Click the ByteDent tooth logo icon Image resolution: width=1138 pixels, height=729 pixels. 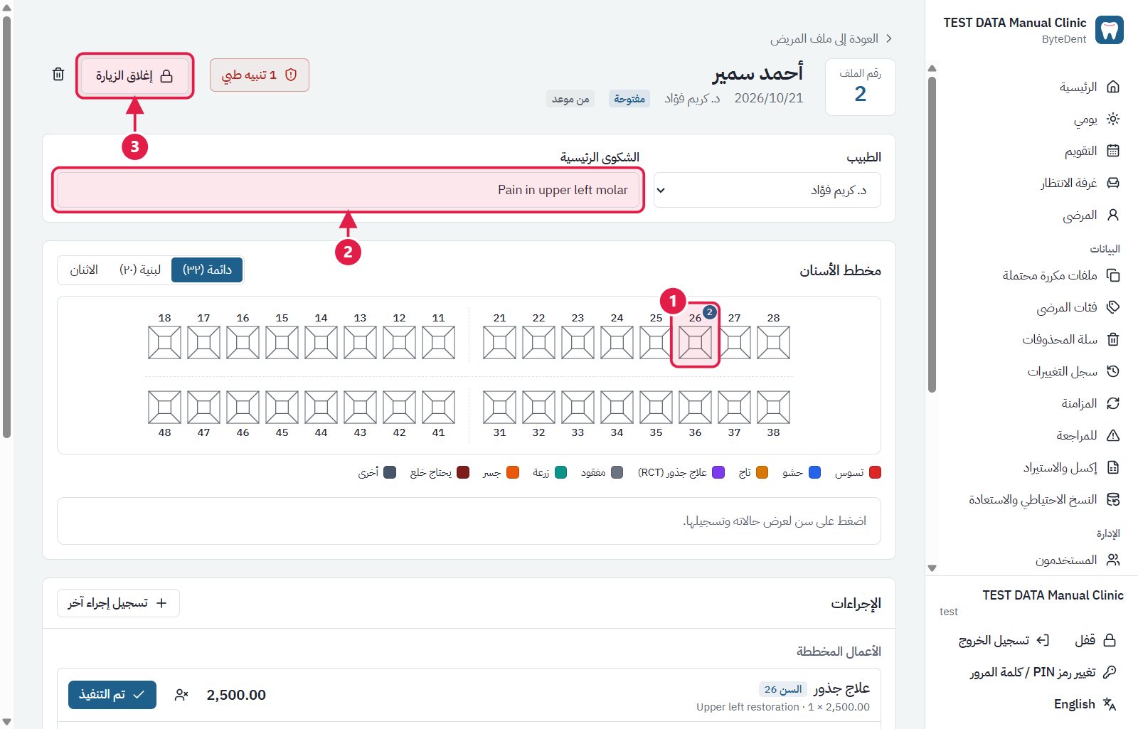(x=1110, y=30)
